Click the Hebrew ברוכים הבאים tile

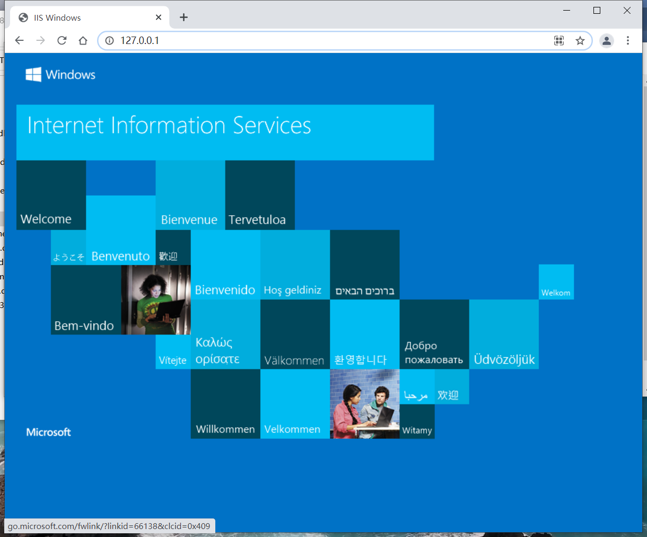point(365,265)
